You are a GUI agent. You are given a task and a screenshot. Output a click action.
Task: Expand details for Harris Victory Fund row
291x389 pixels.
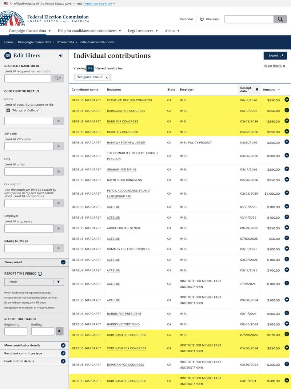tap(287, 324)
